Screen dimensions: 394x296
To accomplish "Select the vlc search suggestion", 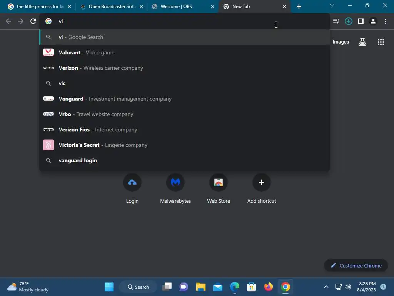I will click(185, 83).
